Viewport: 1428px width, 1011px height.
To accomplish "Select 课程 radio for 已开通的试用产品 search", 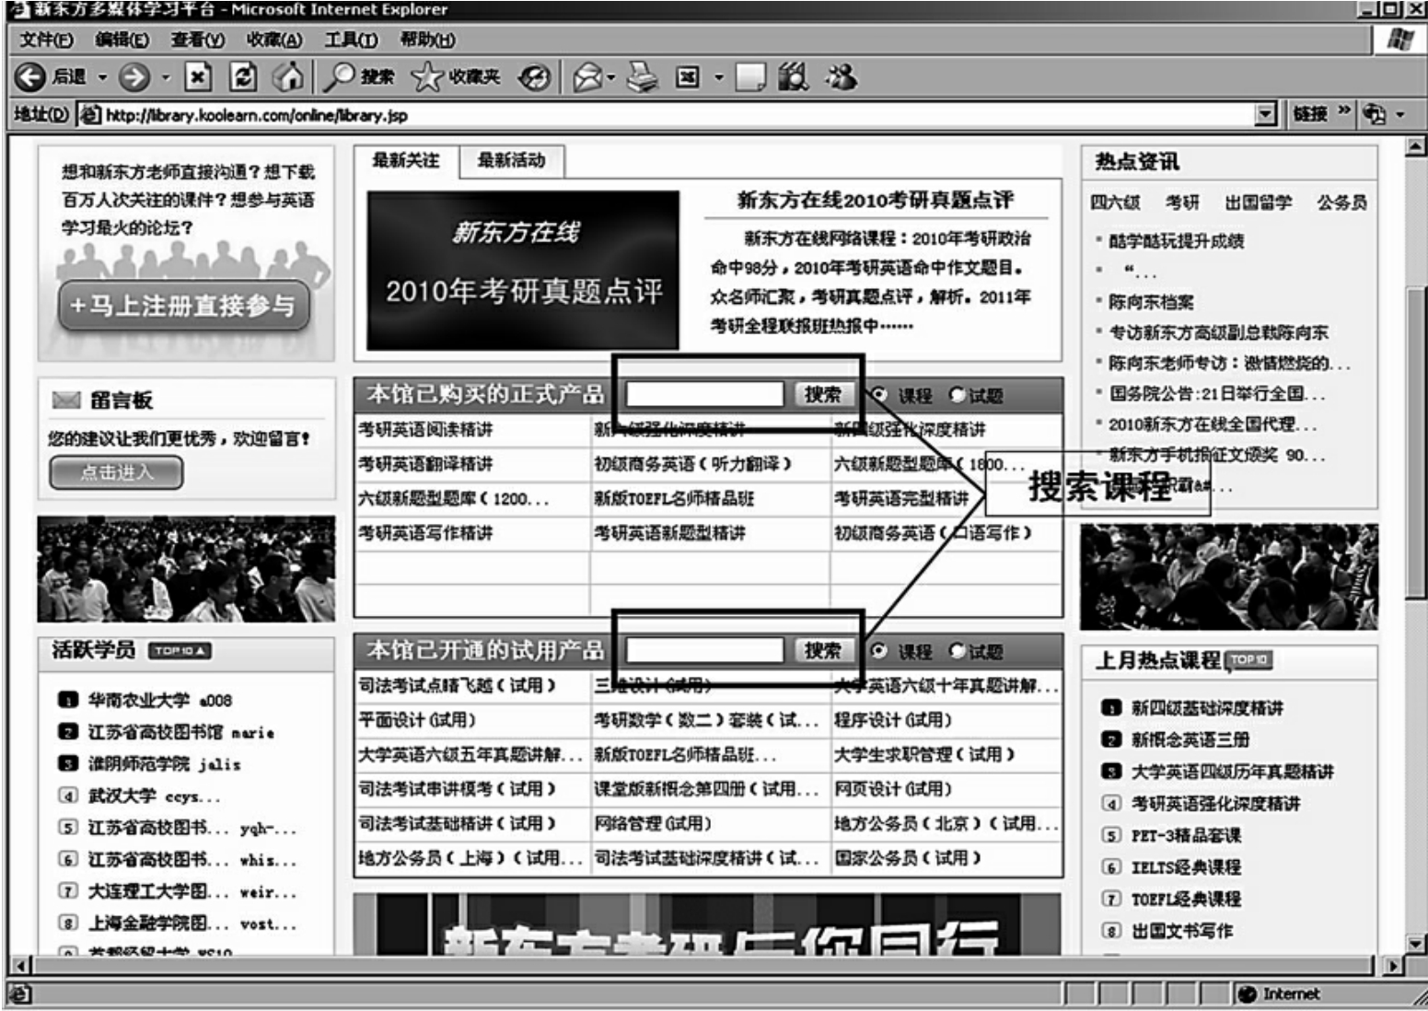I will [879, 651].
